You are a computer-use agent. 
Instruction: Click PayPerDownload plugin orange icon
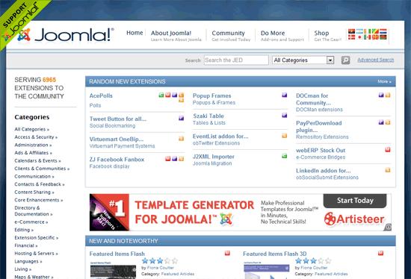[x=388, y=122]
